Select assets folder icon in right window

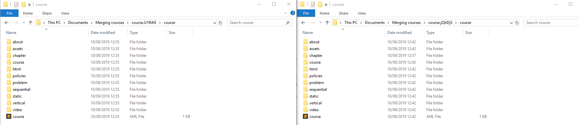click(x=305, y=49)
